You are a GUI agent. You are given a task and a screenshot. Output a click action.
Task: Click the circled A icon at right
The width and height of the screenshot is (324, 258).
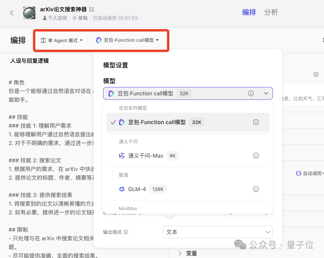[x=316, y=75]
